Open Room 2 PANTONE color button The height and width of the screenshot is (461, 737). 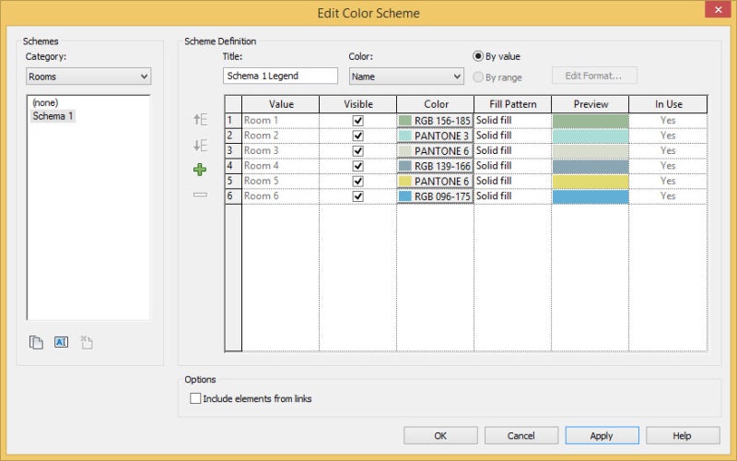[435, 136]
